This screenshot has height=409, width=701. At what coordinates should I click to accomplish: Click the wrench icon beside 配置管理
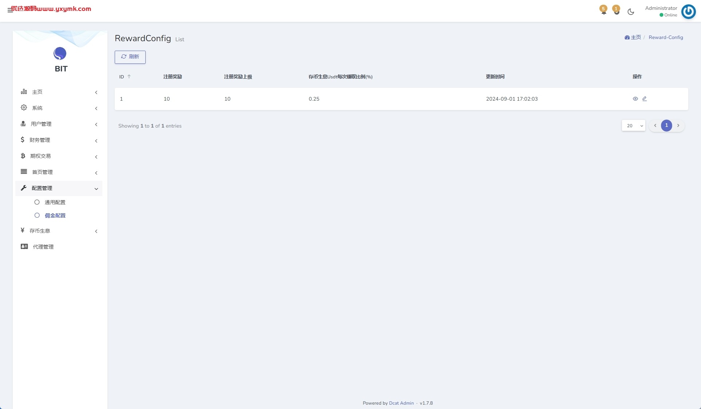tap(24, 188)
